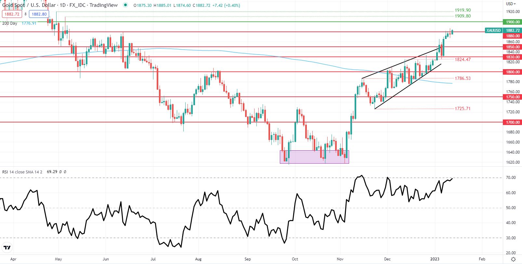The image size is (522, 264).
Task: Click the Jun label on time axis
Action: [x=106, y=259]
